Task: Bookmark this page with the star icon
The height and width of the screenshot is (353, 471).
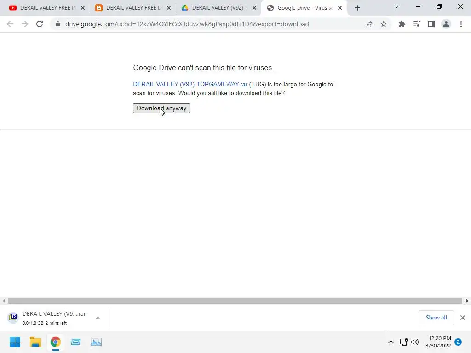Action: [x=384, y=24]
